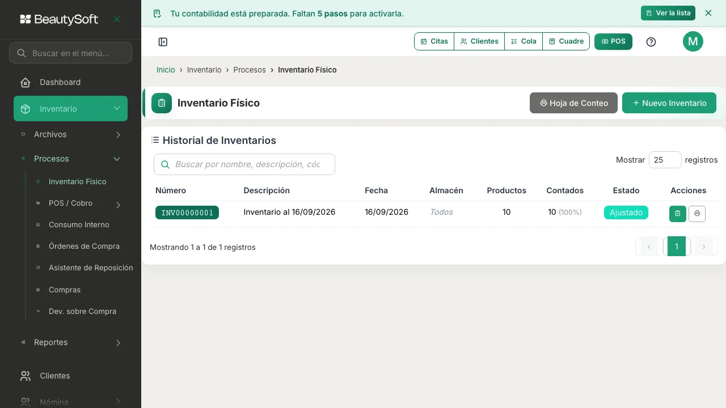Open Cola from the top toolbar
Viewport: 726px width, 408px height.
tap(524, 41)
